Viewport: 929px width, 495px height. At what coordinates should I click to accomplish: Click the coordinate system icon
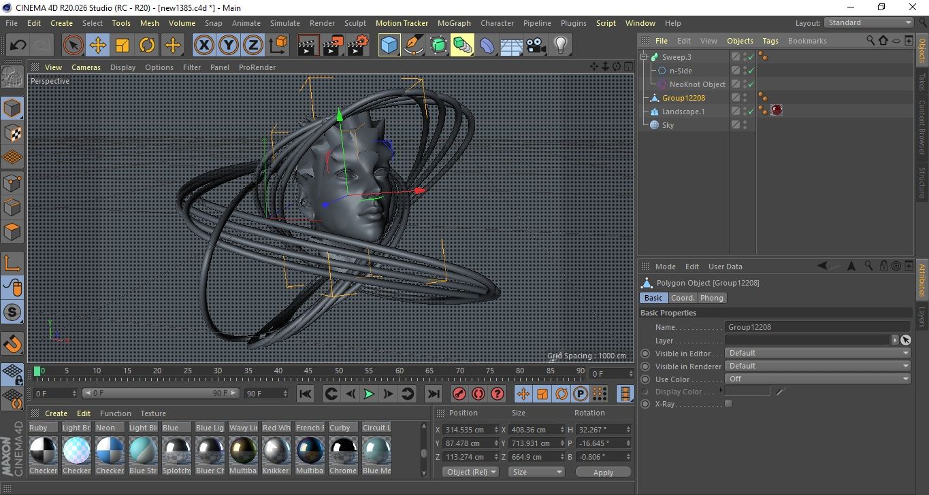278,46
